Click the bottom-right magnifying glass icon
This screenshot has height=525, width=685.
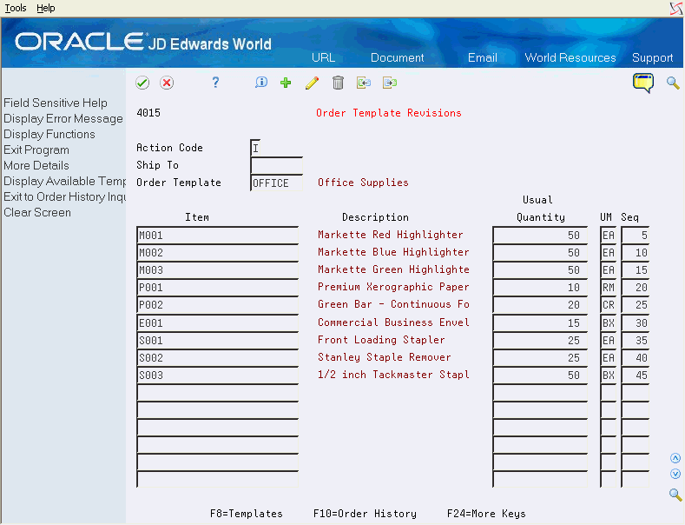pos(675,495)
